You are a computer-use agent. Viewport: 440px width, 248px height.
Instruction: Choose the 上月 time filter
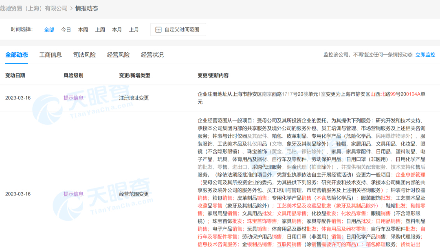(x=134, y=30)
